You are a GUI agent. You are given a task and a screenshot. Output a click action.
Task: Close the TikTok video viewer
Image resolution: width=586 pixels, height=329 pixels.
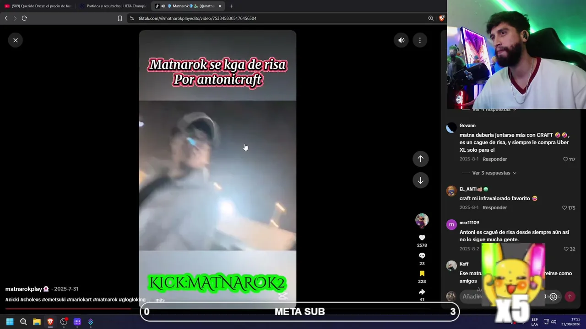16,40
